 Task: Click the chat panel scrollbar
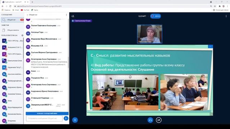68,63
